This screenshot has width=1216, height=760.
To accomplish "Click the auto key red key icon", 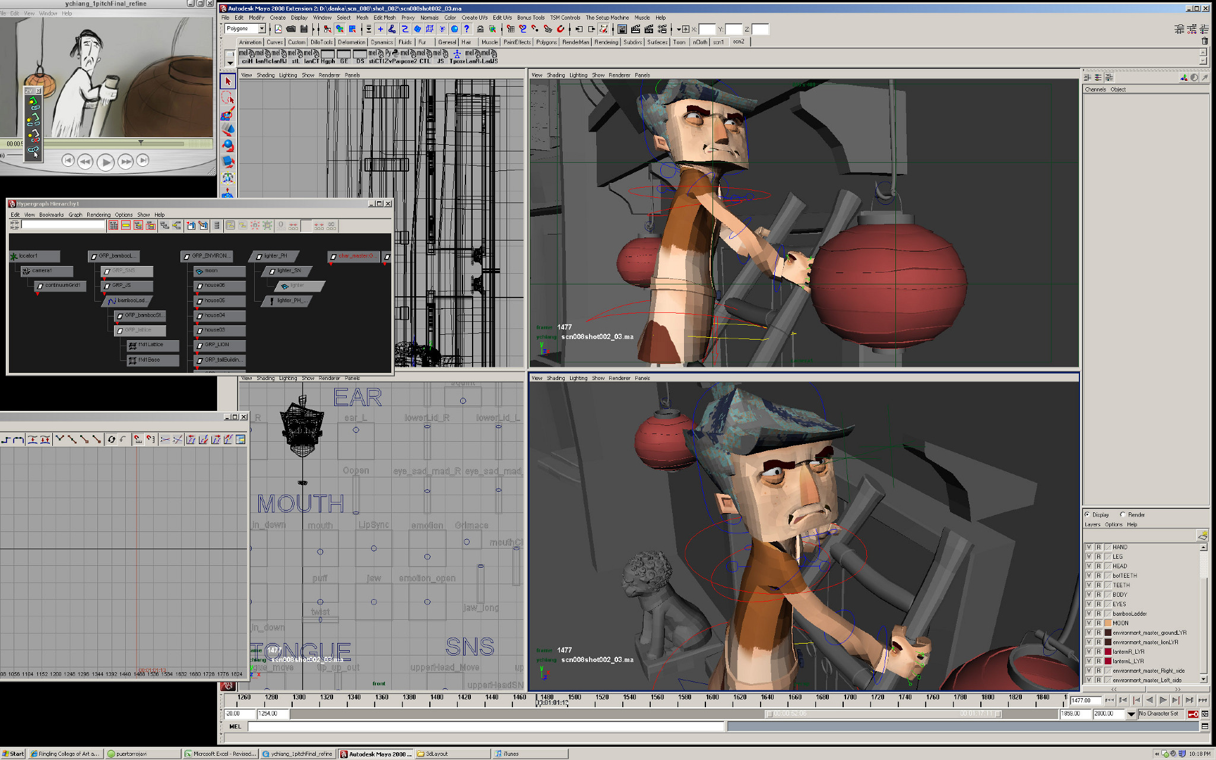I will [x=1192, y=714].
